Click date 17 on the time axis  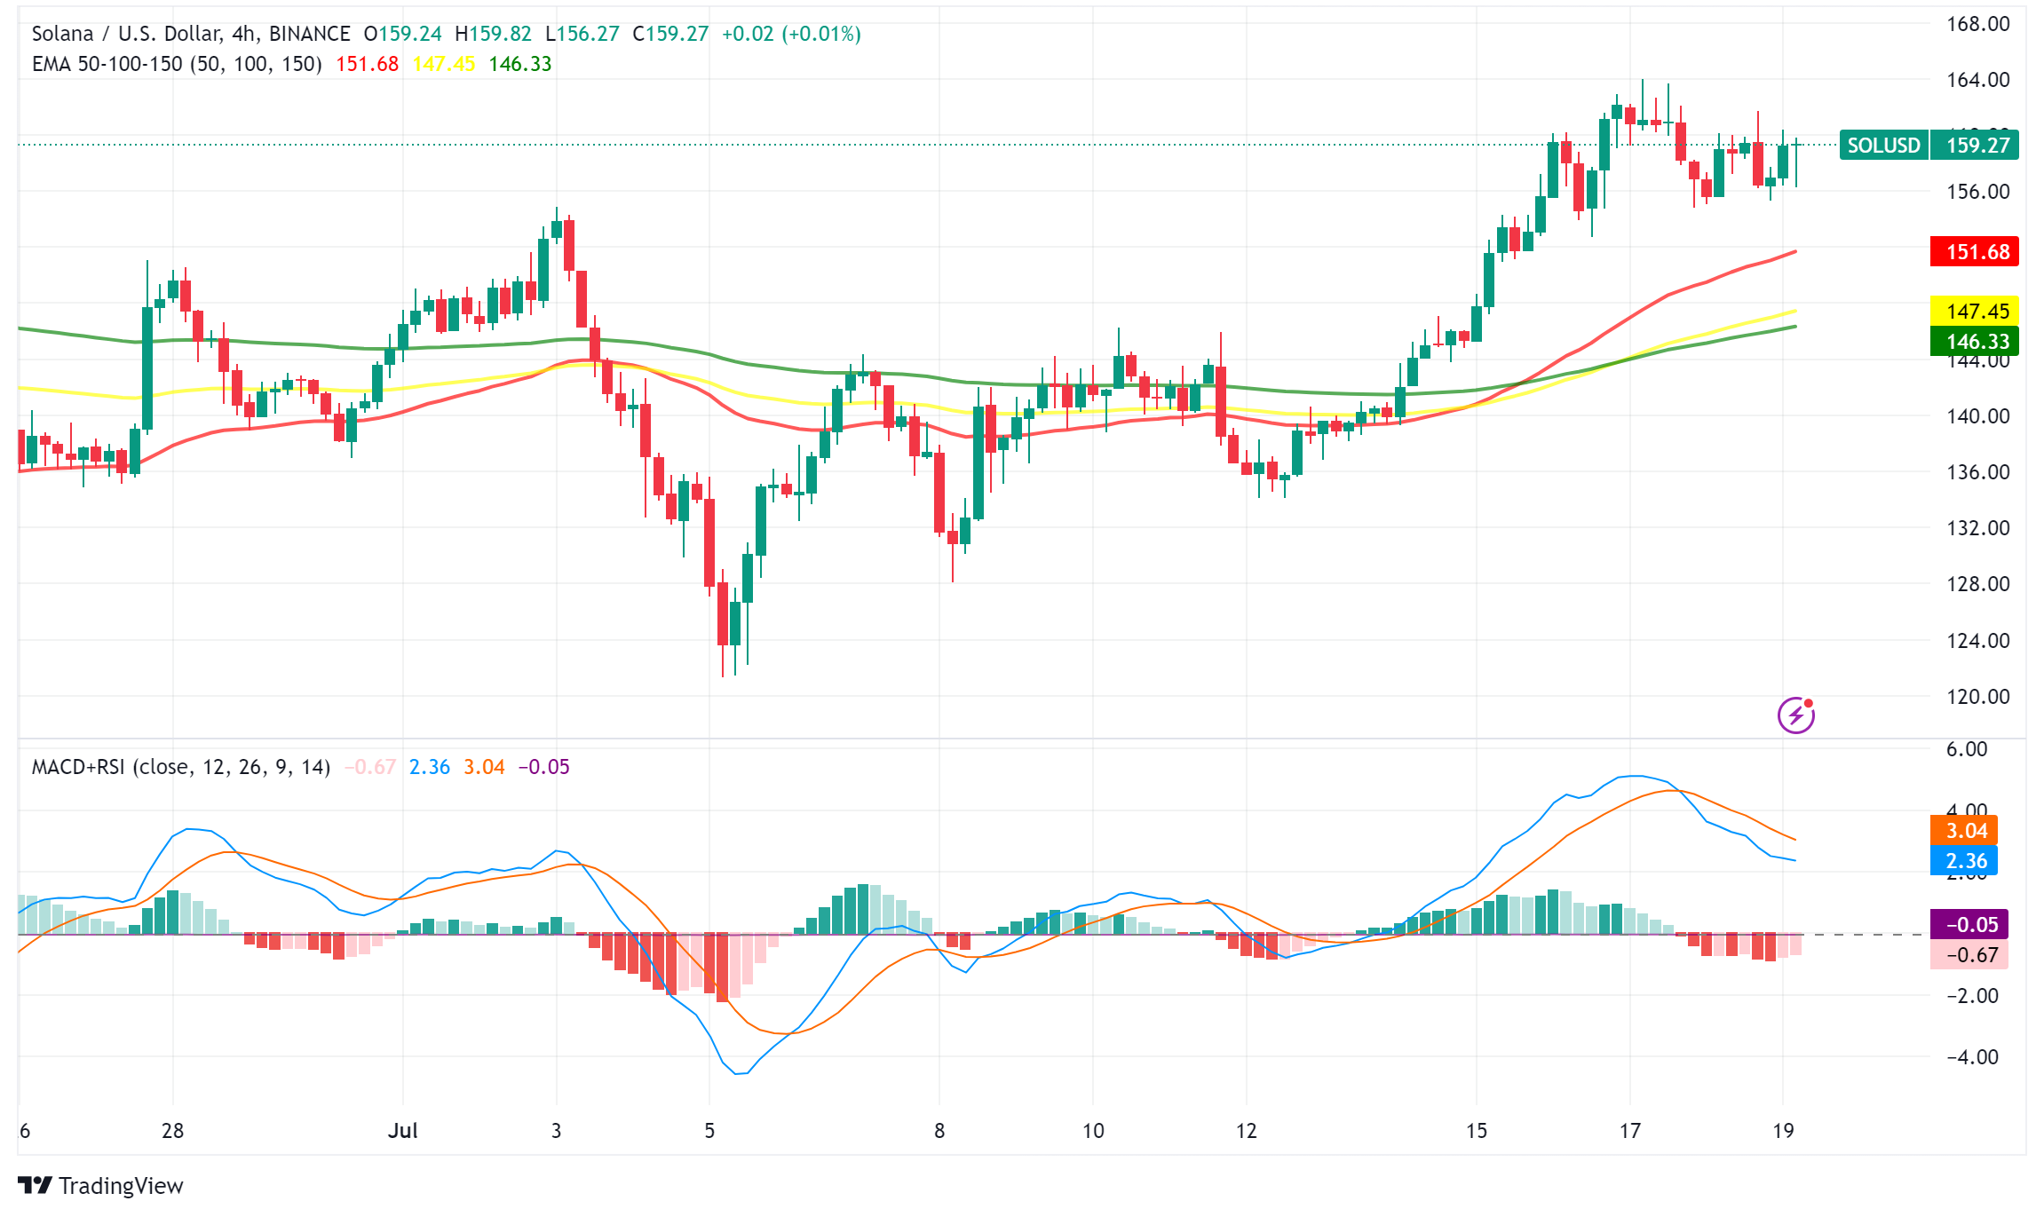pyautogui.click(x=1629, y=1131)
